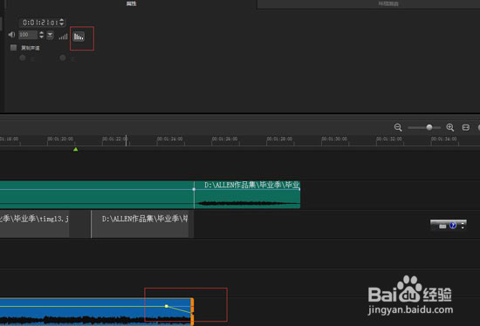Open the second options panel tab

388,4
